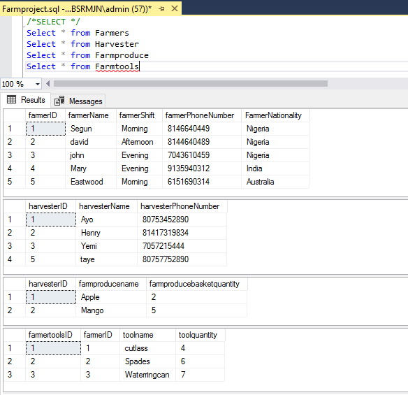Select phone number 81417319834
The width and height of the screenshot is (408, 395).
point(182,233)
